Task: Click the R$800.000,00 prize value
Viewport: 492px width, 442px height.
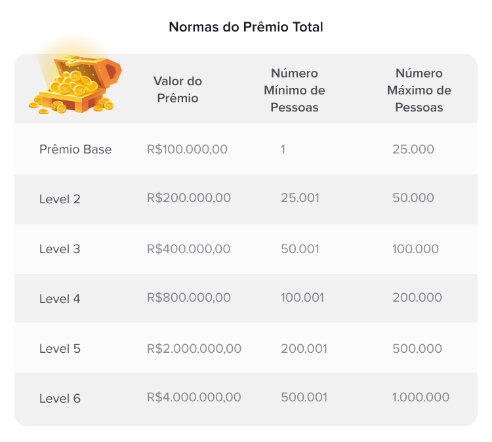Action: [x=189, y=297]
